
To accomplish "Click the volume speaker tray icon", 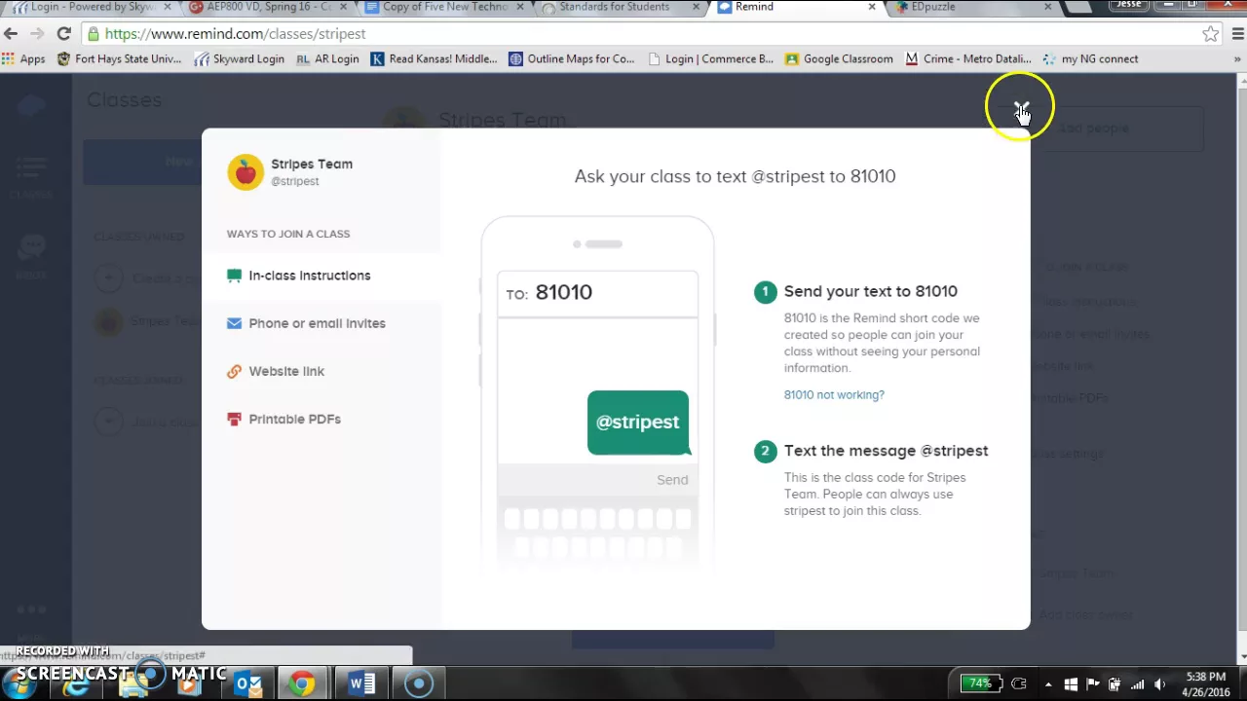I will (1159, 684).
